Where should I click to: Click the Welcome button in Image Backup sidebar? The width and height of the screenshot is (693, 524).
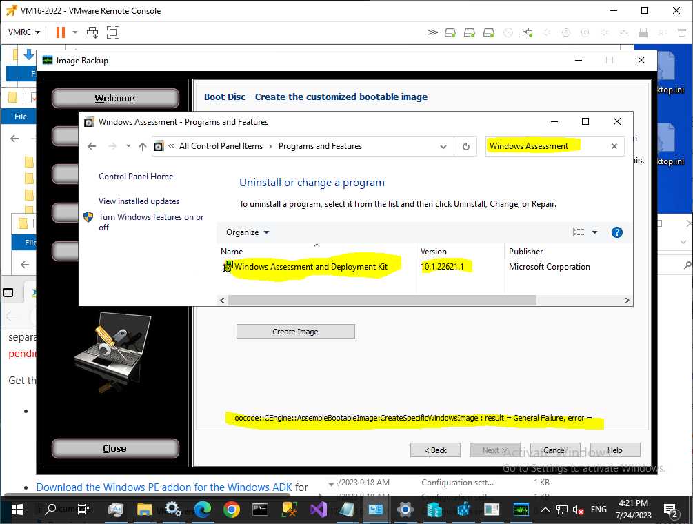pos(115,98)
